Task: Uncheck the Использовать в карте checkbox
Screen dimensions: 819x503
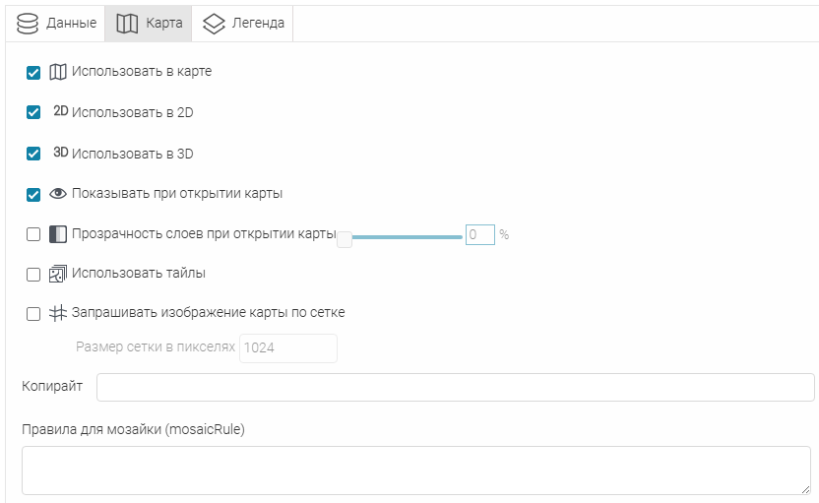Action: (x=33, y=72)
